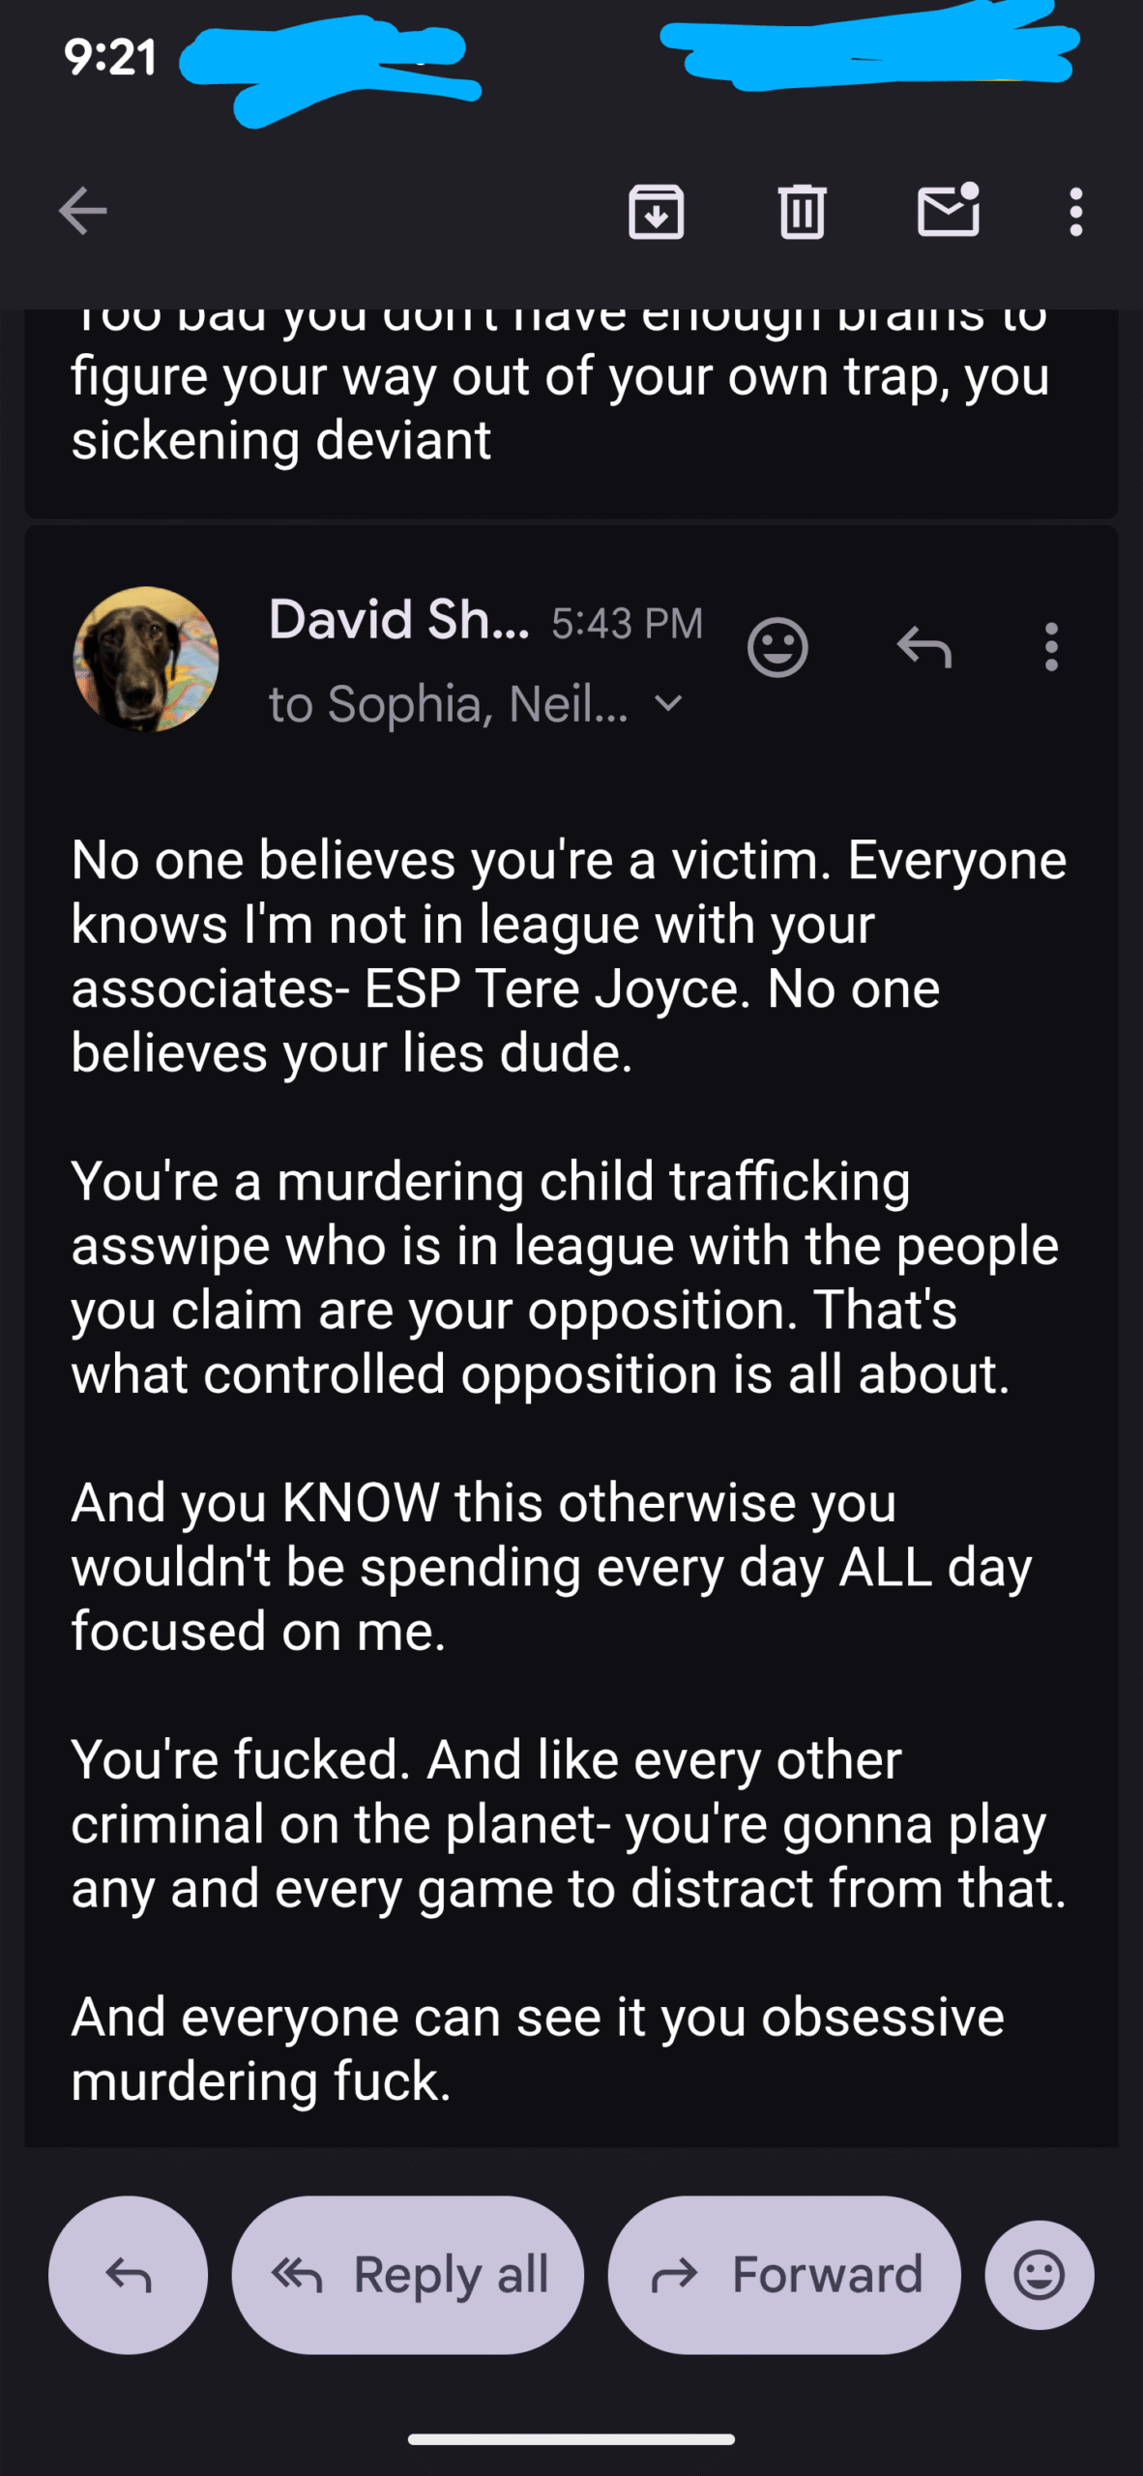Tap the collapsed previous message ending "sickening deviant"
1143x2476 pixels.
pyautogui.click(x=561, y=408)
